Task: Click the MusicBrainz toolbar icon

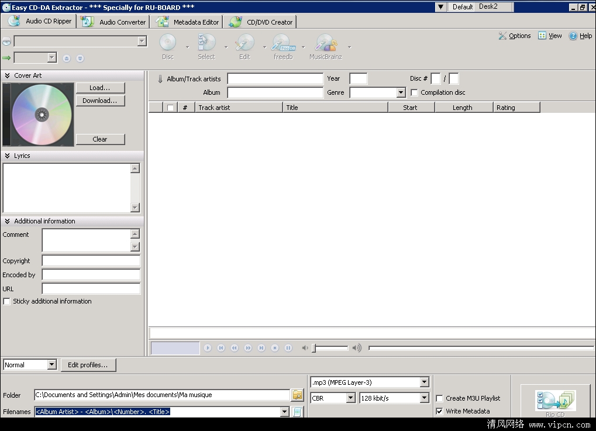Action: pos(325,43)
